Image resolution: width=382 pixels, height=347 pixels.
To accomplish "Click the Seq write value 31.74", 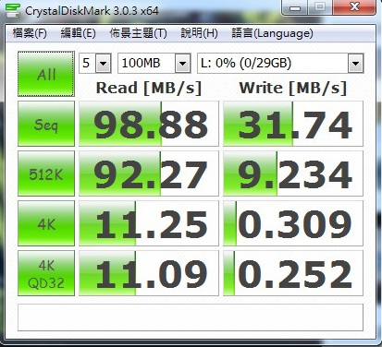I will pos(293,124).
